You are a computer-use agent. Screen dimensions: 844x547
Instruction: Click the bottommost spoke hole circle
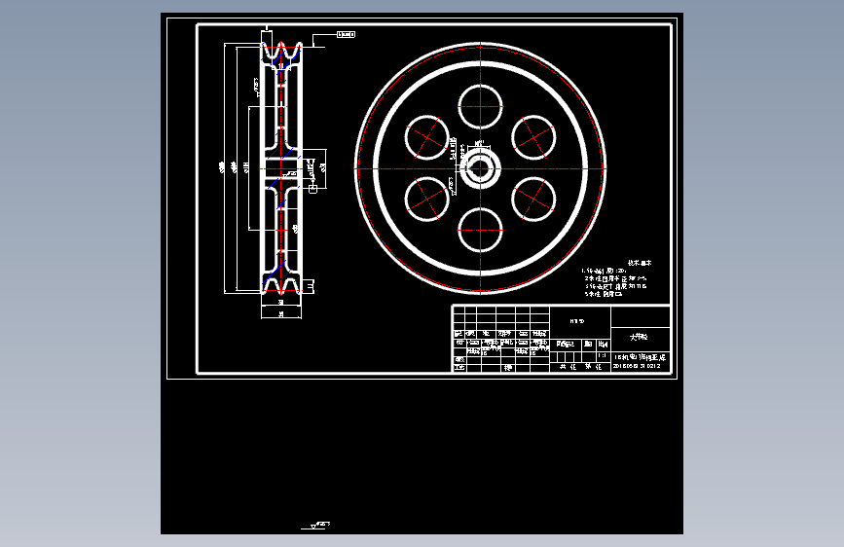coord(480,231)
